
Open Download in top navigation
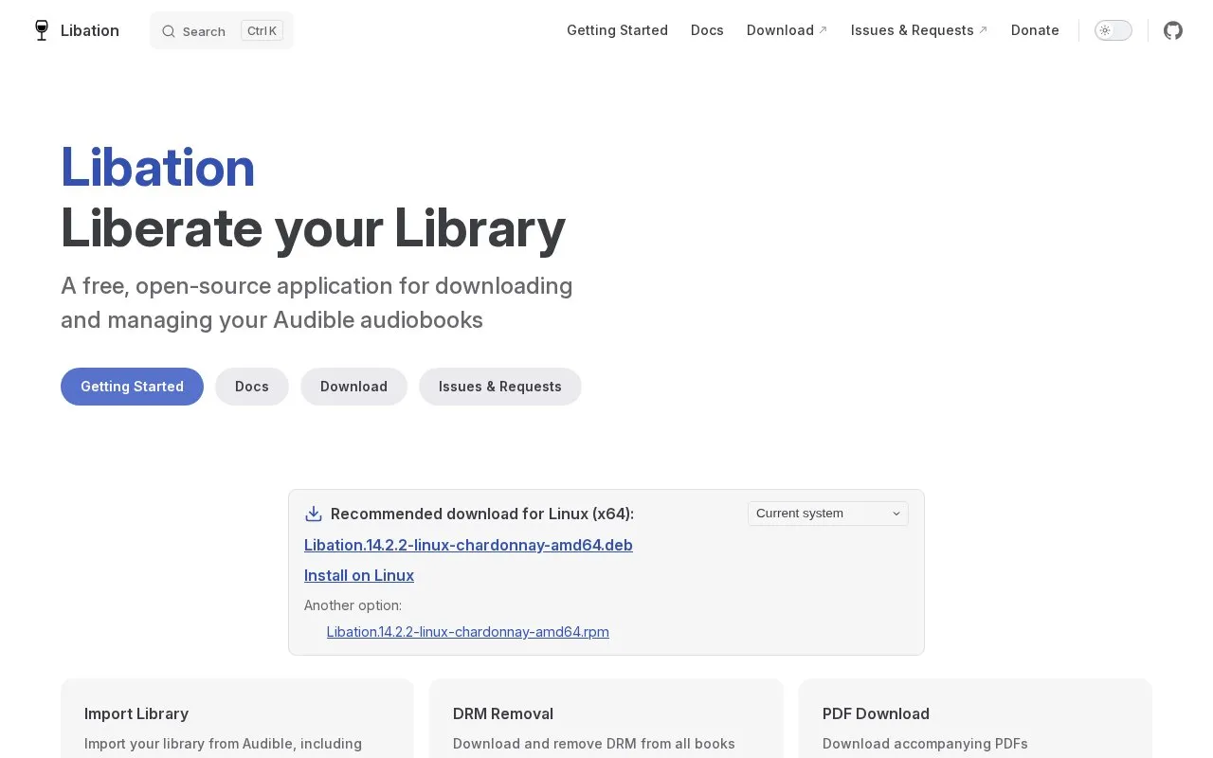click(x=787, y=30)
